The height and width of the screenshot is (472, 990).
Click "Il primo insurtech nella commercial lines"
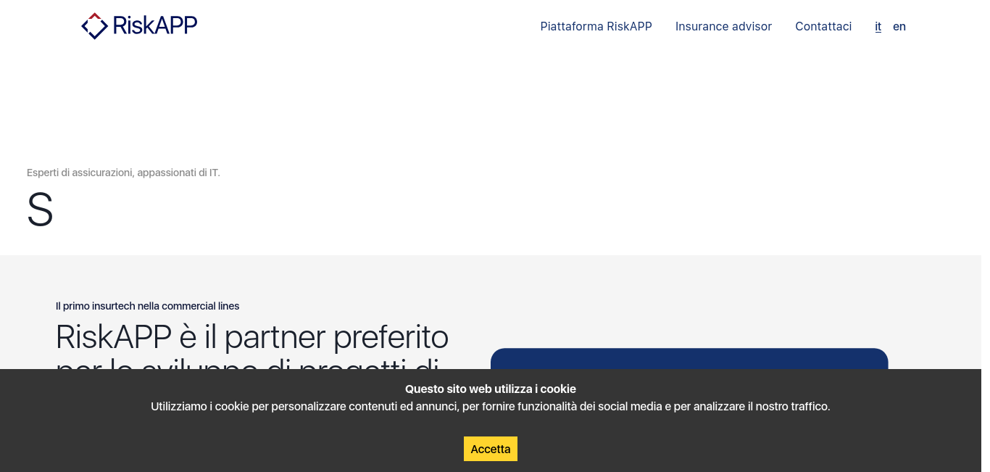click(x=147, y=306)
